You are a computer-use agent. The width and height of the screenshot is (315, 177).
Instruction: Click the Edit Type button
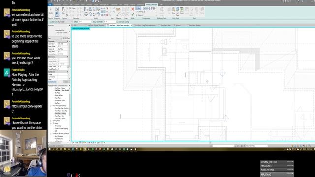(x=66, y=38)
